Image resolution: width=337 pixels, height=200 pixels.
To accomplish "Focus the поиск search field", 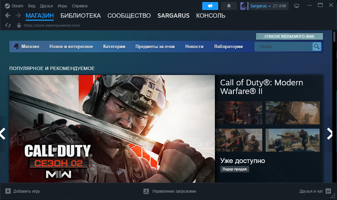I will point(284,47).
